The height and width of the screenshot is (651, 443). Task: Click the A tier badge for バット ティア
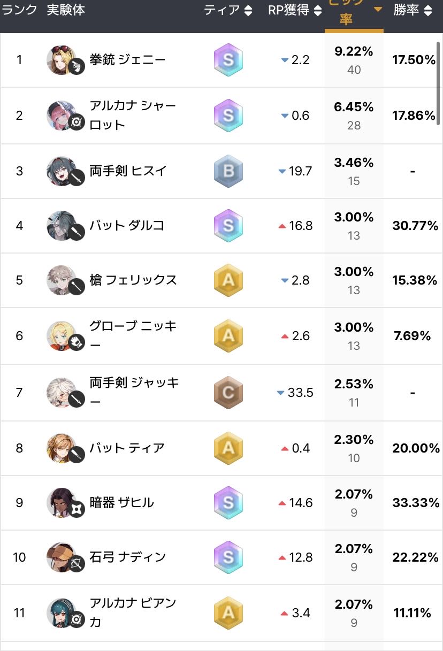point(228,448)
